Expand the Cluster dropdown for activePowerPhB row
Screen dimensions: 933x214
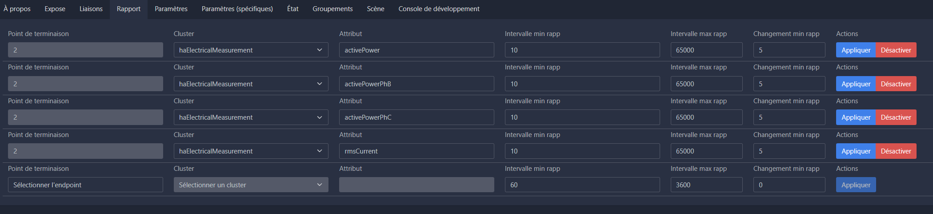coord(251,84)
